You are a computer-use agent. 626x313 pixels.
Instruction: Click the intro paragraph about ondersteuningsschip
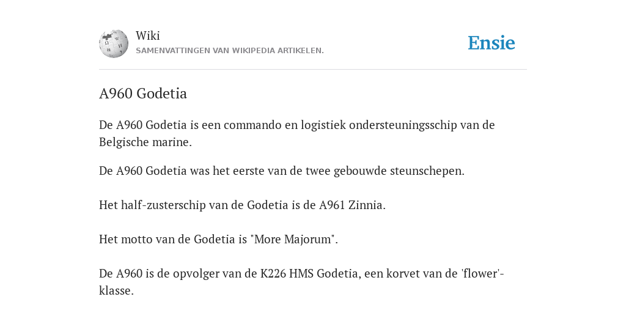click(297, 133)
